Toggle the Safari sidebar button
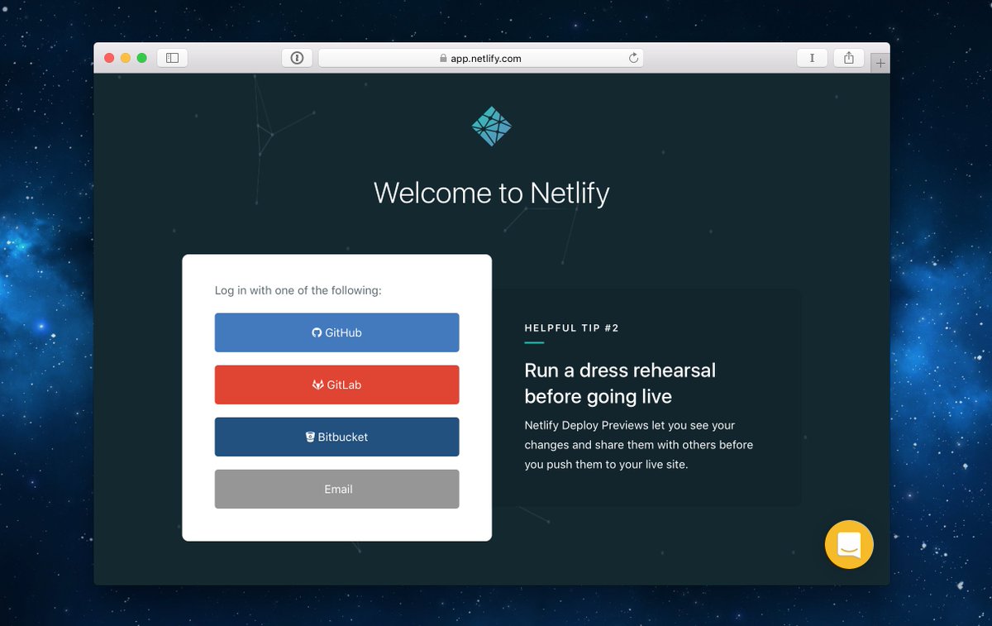 click(x=172, y=58)
